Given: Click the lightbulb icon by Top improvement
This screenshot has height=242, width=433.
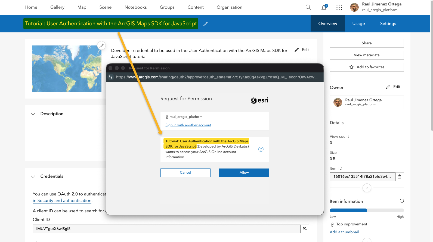Looking at the screenshot, I should tap(332, 225).
